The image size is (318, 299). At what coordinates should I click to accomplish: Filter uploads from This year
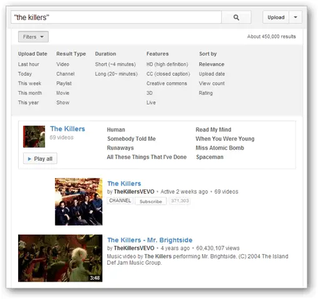point(28,103)
